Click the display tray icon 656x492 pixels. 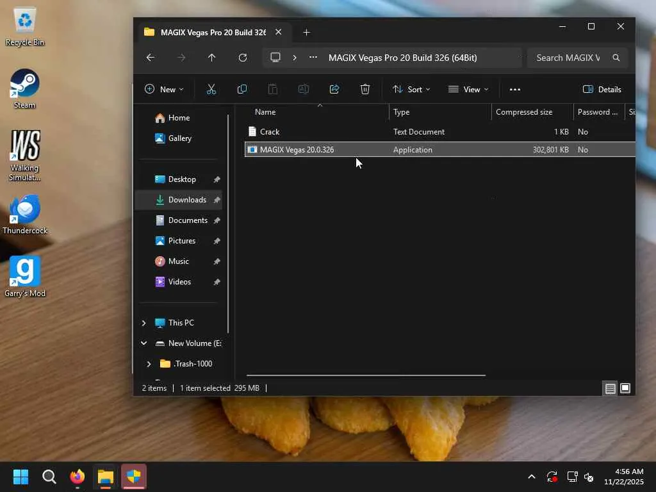572,477
